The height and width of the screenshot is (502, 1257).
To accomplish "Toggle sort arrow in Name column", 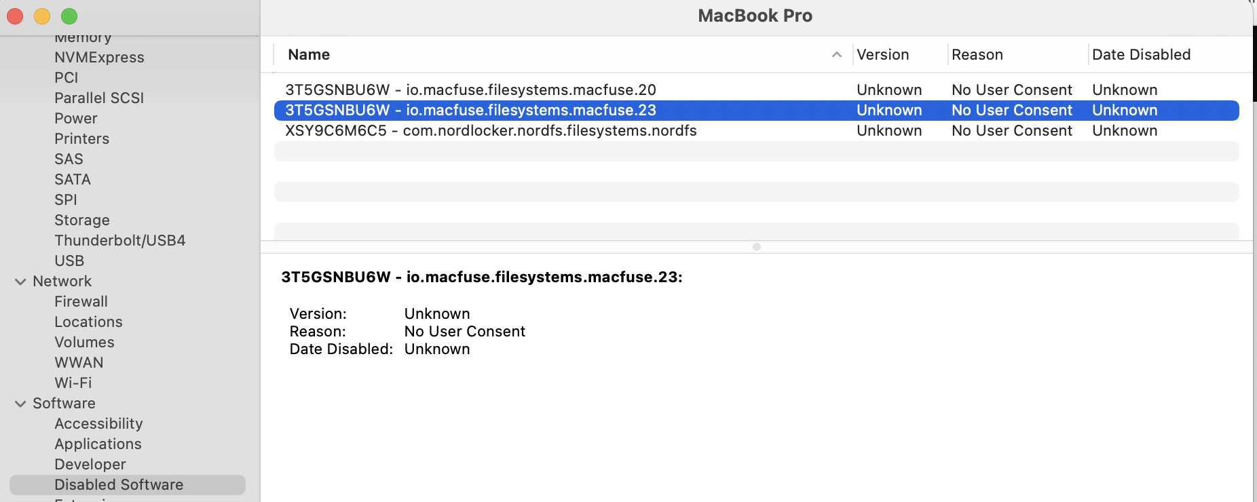I will (836, 55).
